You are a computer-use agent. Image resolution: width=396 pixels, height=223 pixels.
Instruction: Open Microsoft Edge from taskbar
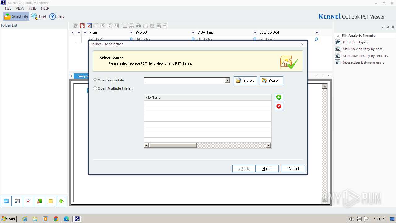[x=66, y=219]
